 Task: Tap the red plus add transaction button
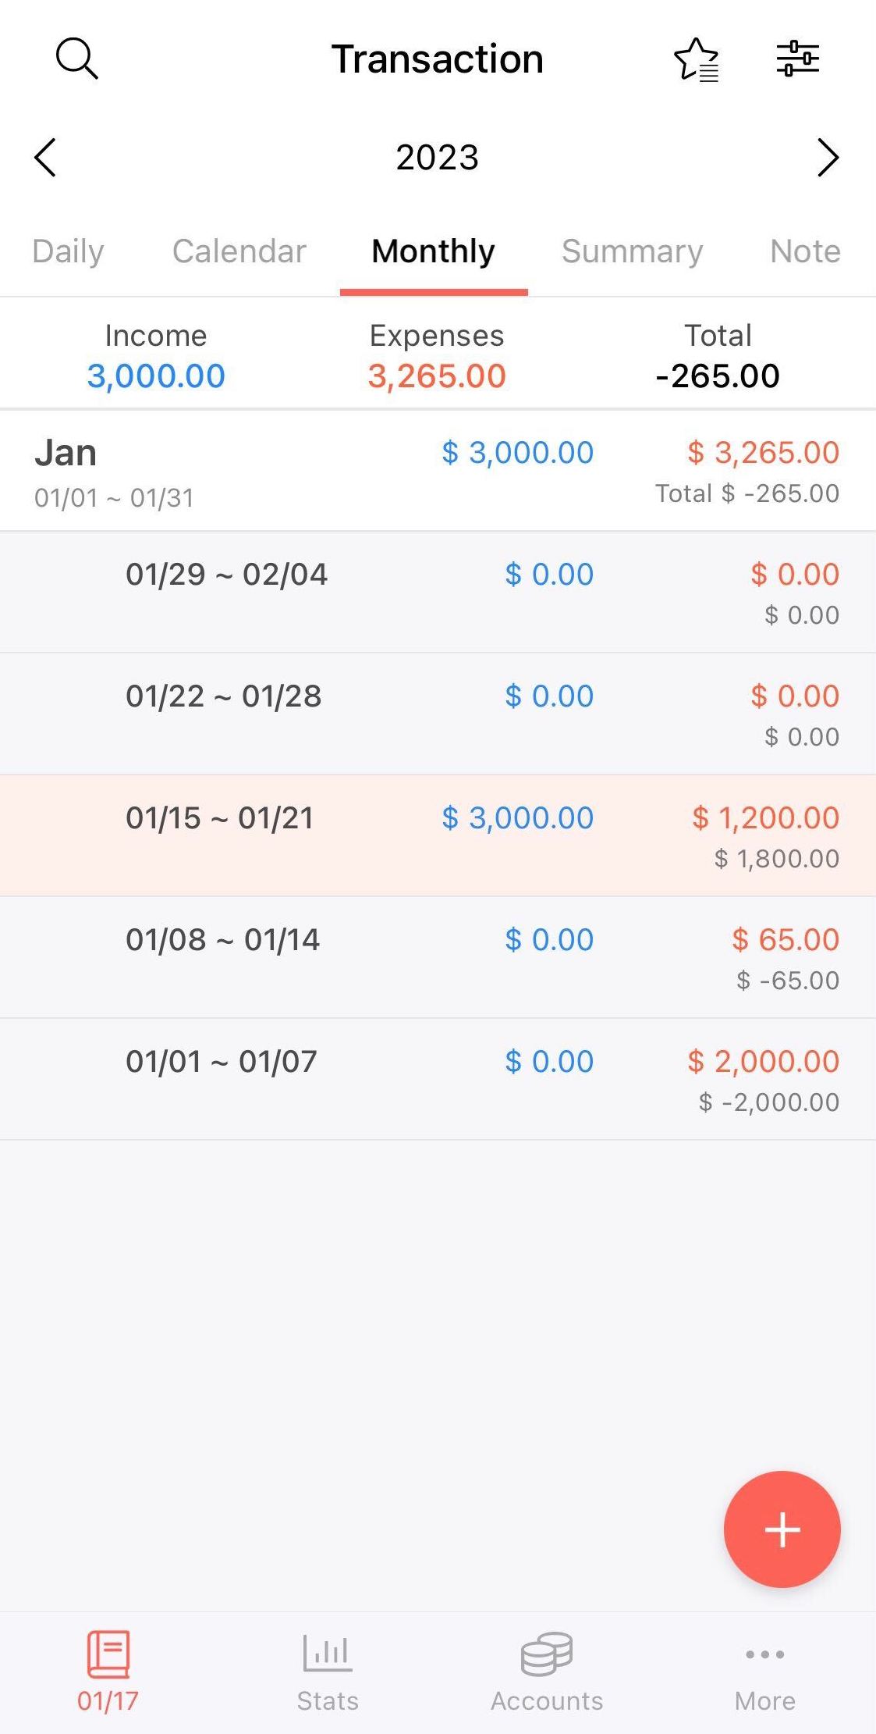tap(782, 1529)
